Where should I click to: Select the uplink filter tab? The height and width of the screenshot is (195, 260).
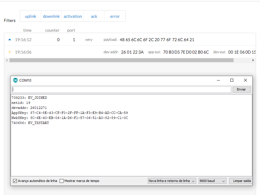(31, 16)
